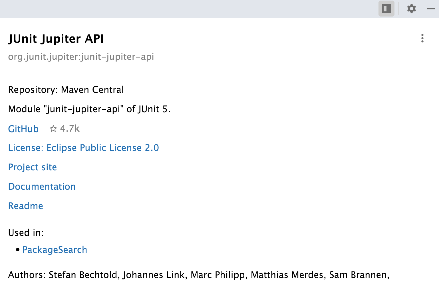The height and width of the screenshot is (290, 439).
Task: Click the Authors list line
Action: (x=199, y=275)
